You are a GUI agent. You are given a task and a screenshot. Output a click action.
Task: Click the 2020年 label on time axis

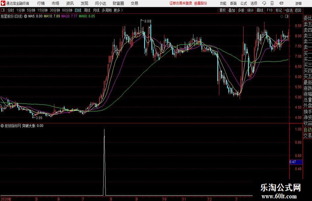click(x=6, y=199)
